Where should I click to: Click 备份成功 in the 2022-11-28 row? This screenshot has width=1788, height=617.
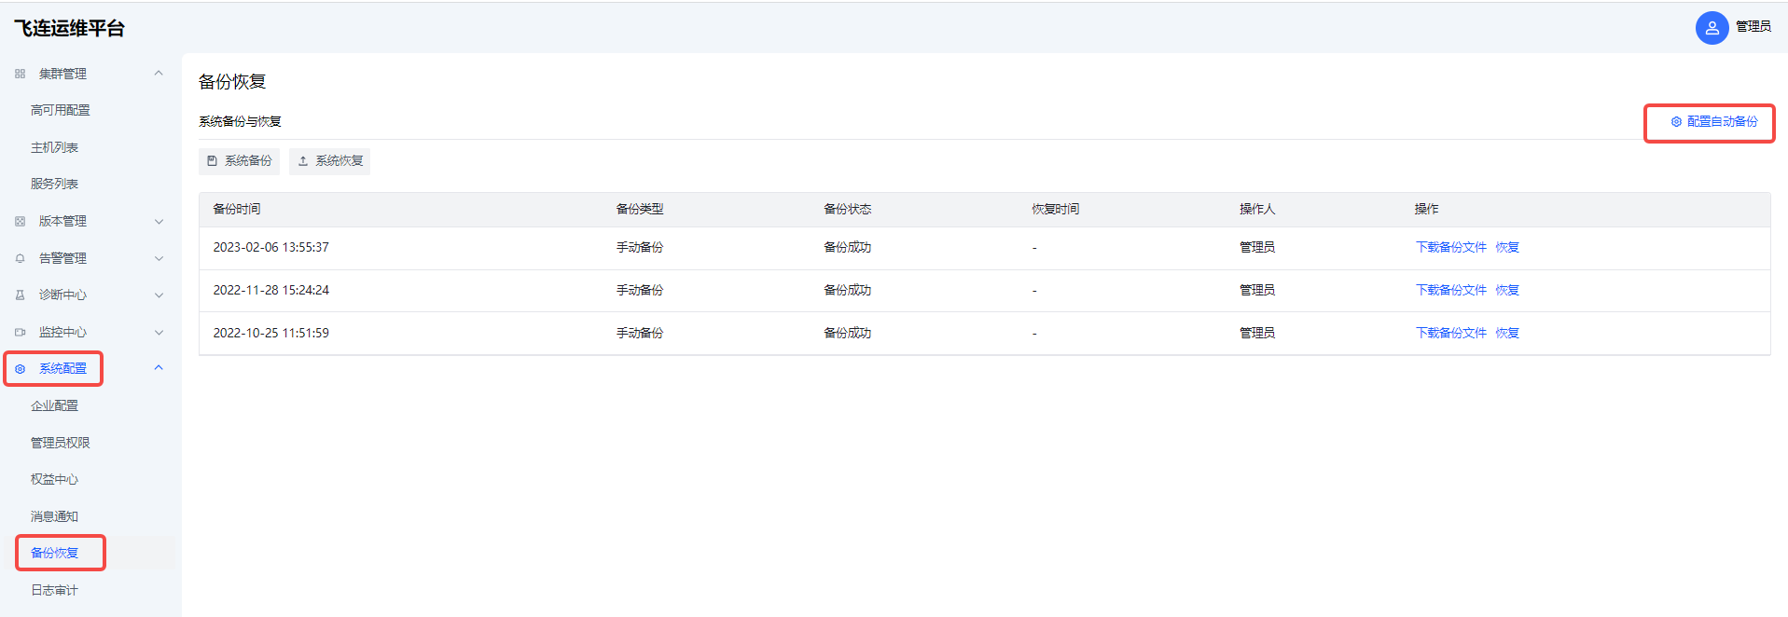click(848, 290)
